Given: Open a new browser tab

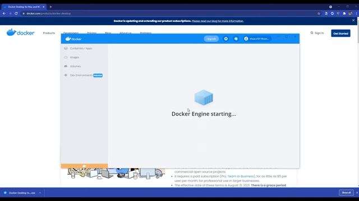Looking at the screenshot, I should pos(50,7).
